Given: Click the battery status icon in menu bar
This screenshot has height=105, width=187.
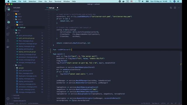Looking at the screenshot, I should click(147, 1).
